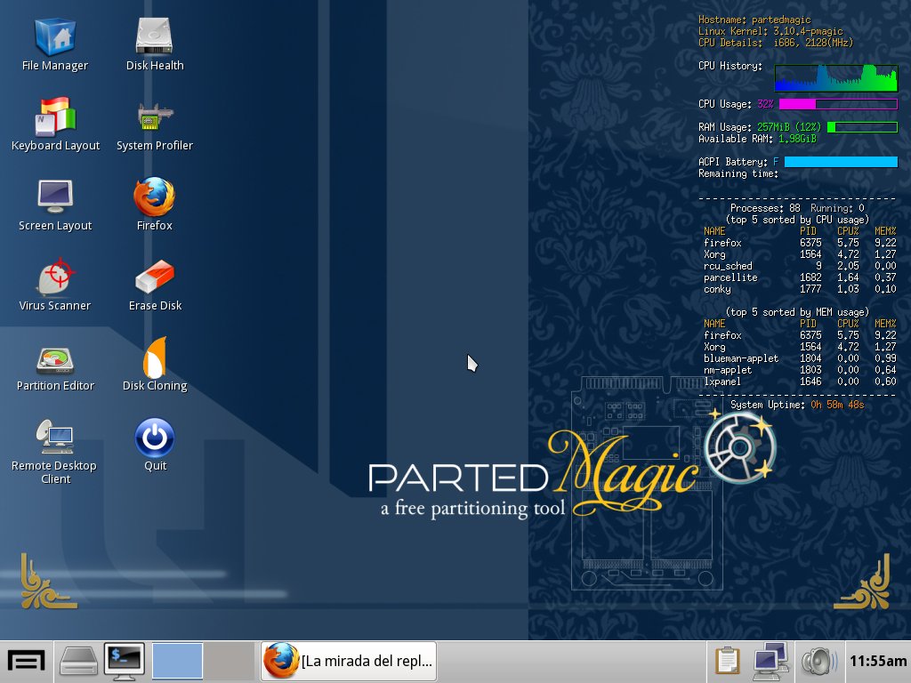Screen dimensions: 911x683
Task: Launch Firefox from the desktop
Action: pos(155,197)
